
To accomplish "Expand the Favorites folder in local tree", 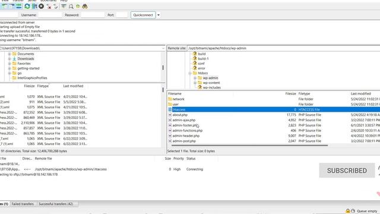I will [9, 64].
